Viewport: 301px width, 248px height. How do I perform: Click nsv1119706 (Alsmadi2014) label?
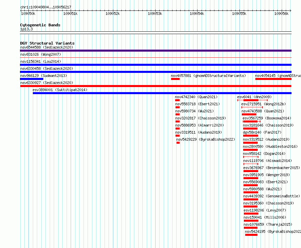tap(268, 161)
